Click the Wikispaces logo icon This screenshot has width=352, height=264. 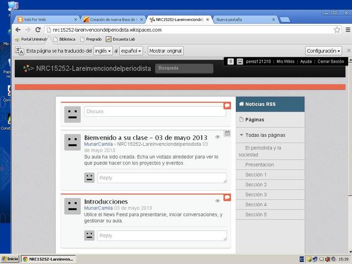(28, 68)
